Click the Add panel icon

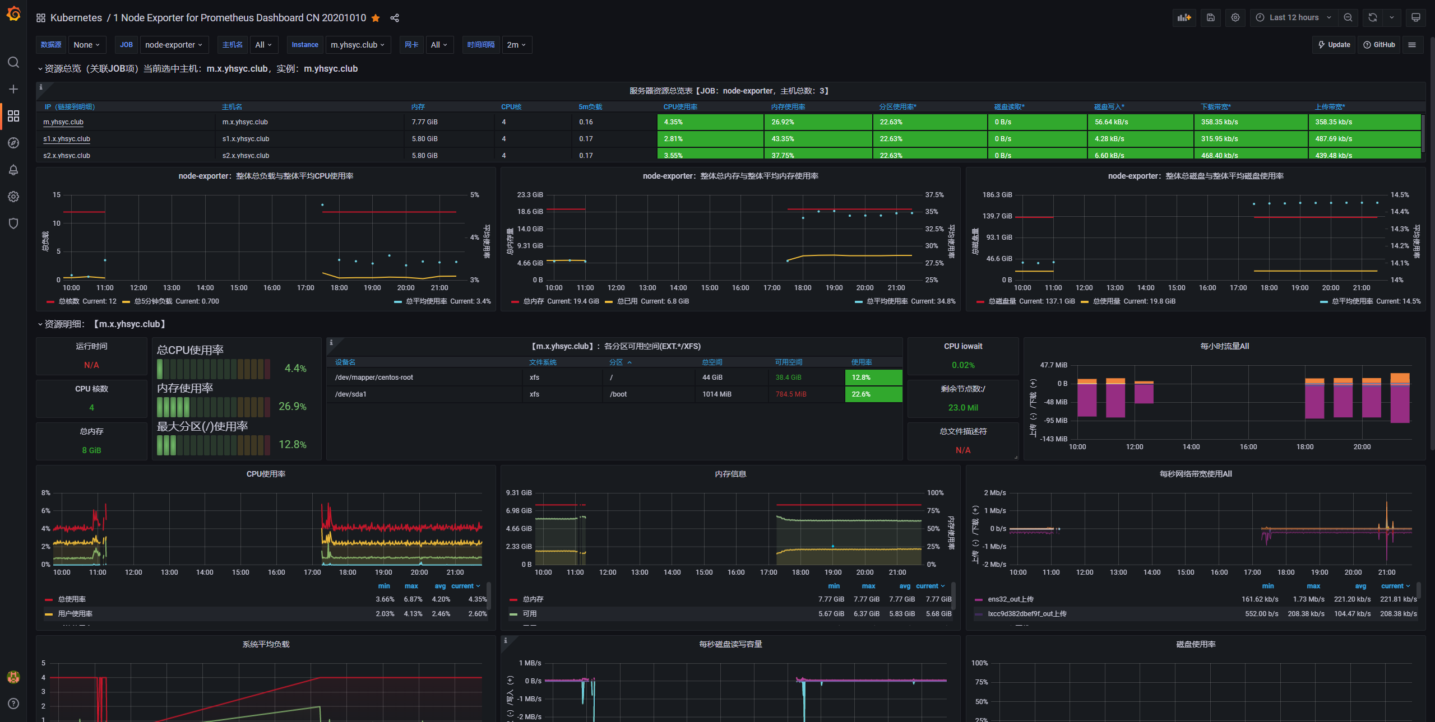coord(1184,17)
